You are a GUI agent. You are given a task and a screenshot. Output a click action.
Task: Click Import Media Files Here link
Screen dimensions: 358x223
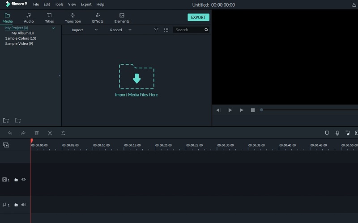136,95
